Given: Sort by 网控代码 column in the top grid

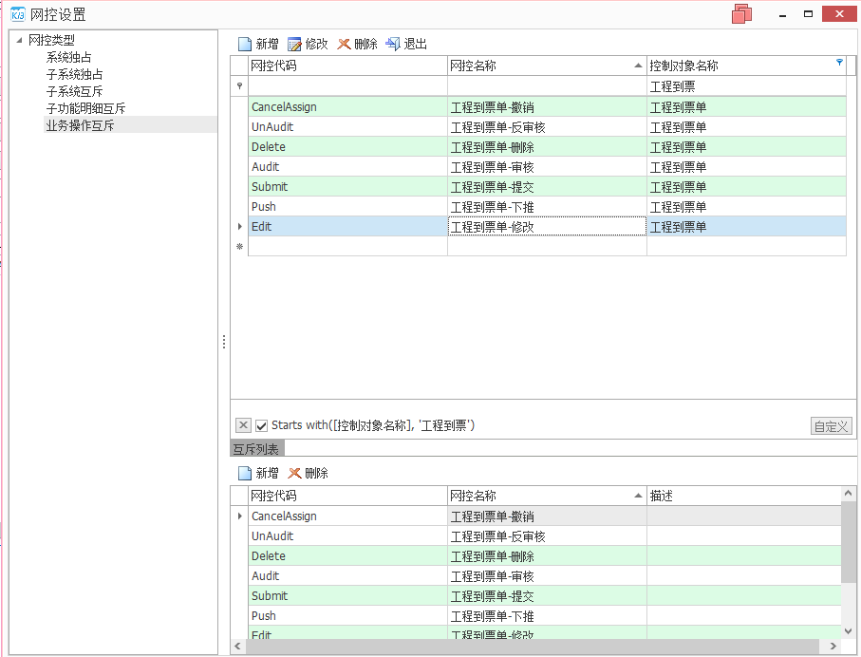Looking at the screenshot, I should [x=347, y=66].
